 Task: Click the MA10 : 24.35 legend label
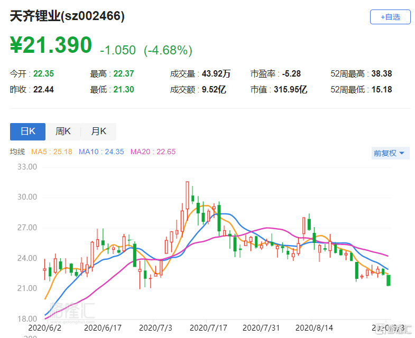pyautogui.click(x=102, y=152)
